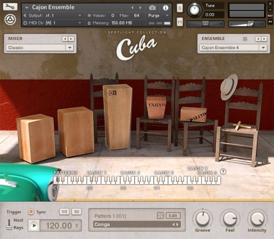Solo the instrument with S button
The height and width of the screenshot is (239, 274).
(x=180, y=8)
